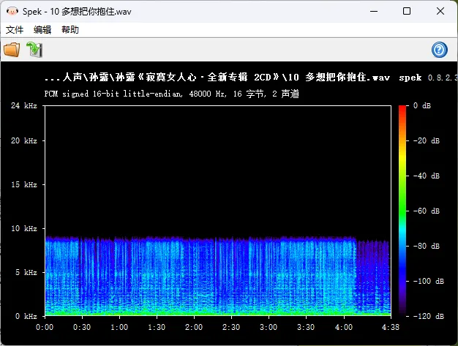Click the rainbow dB color scale bar

tap(403, 211)
